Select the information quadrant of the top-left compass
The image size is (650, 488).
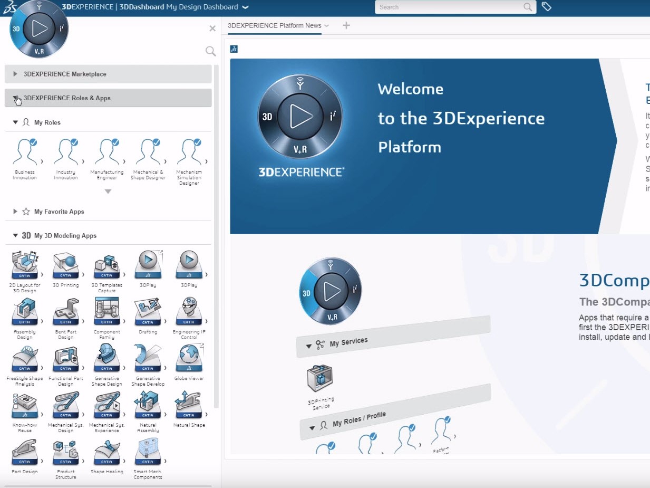pos(62,28)
